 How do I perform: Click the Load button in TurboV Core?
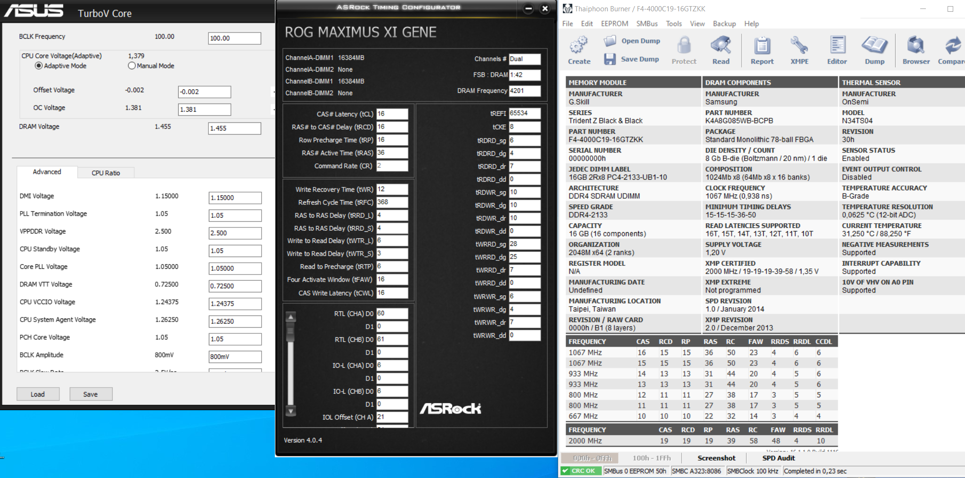coord(38,394)
